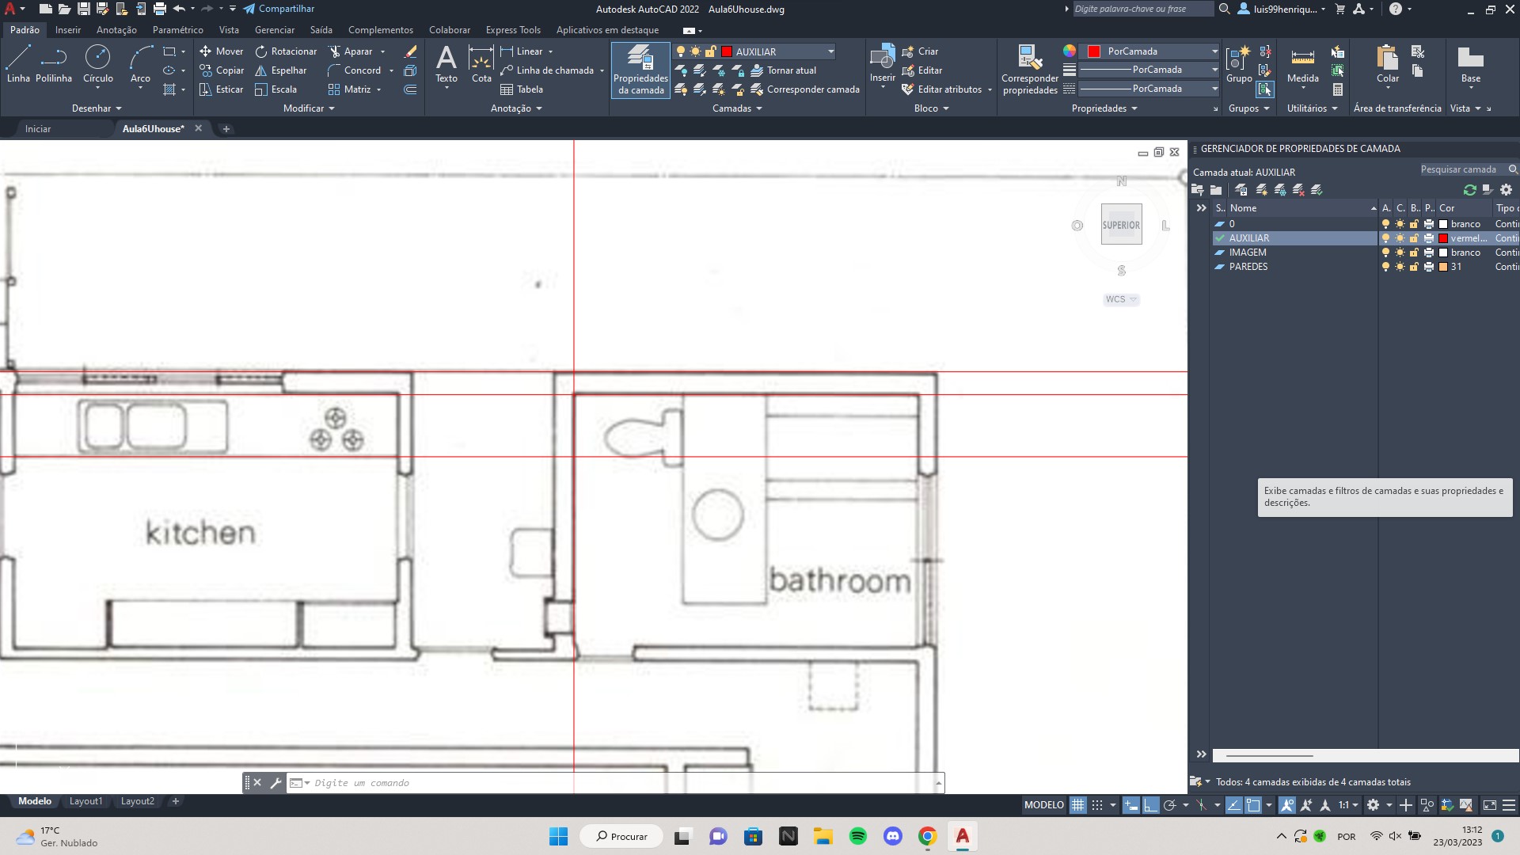
Task: Click the Editar (Edit) button
Action: click(928, 70)
